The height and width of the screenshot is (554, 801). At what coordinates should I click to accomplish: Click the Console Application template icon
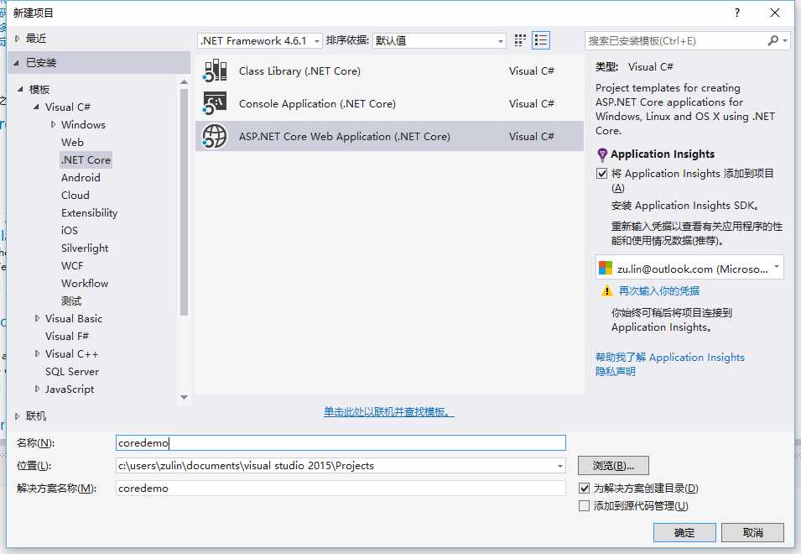[215, 103]
